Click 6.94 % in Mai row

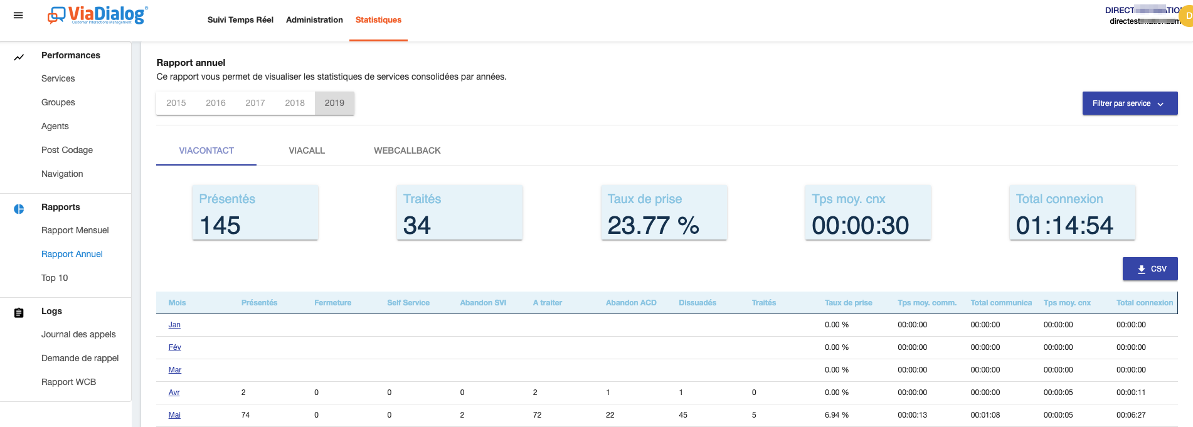837,415
